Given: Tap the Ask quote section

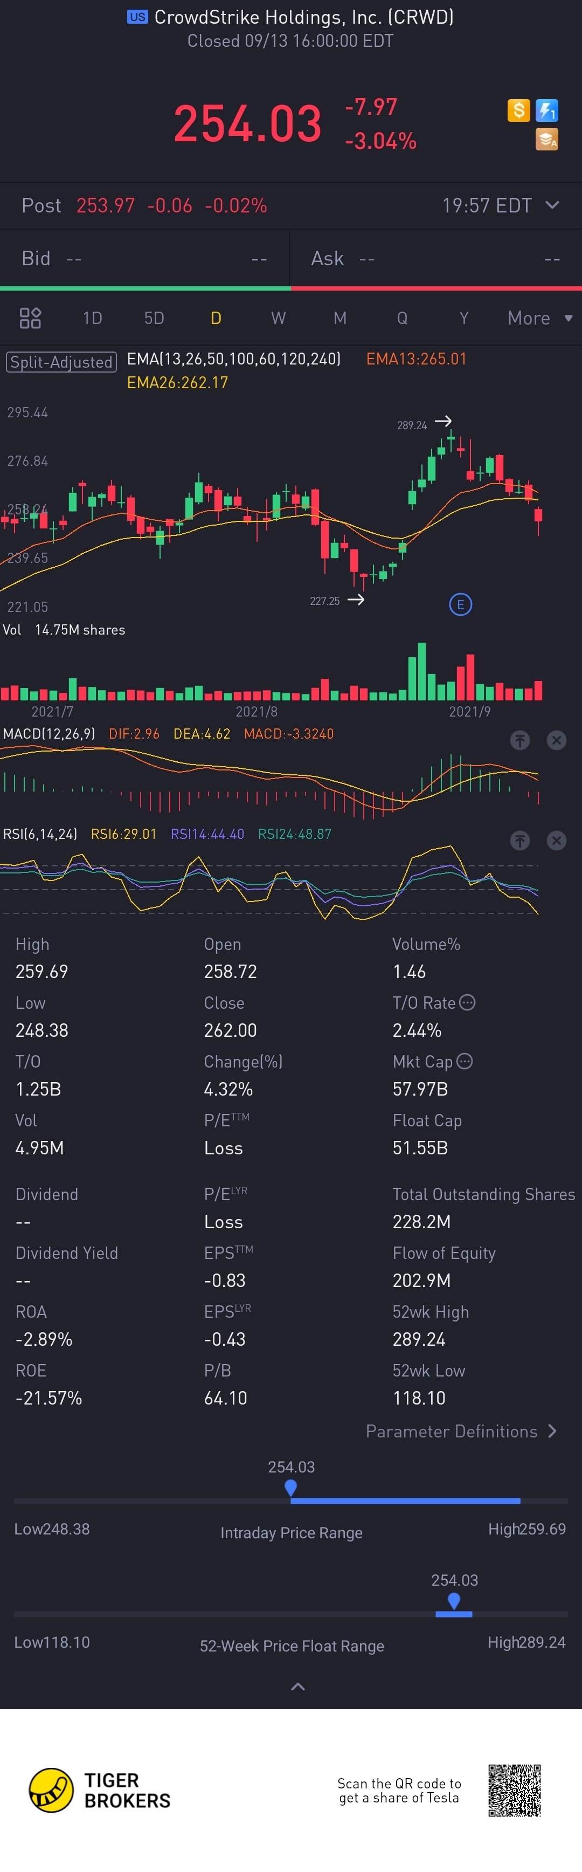Looking at the screenshot, I should click(x=436, y=259).
